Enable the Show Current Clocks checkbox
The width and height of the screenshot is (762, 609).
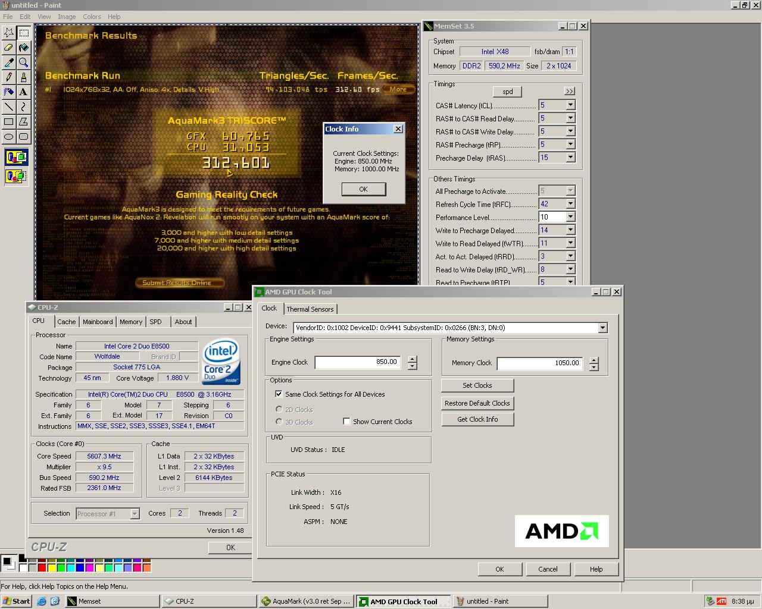click(346, 421)
